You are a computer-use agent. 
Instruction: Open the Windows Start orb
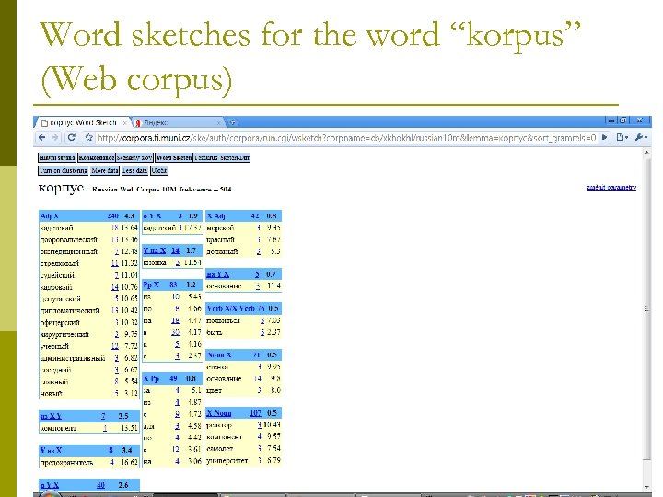pyautogui.click(x=50, y=494)
